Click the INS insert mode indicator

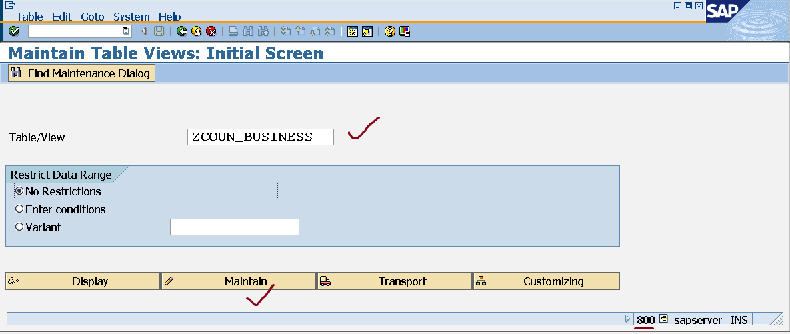[x=739, y=319]
